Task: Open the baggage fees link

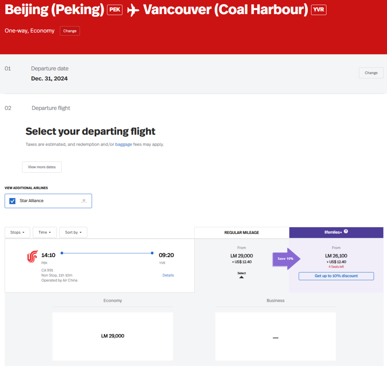Action: pos(123,144)
